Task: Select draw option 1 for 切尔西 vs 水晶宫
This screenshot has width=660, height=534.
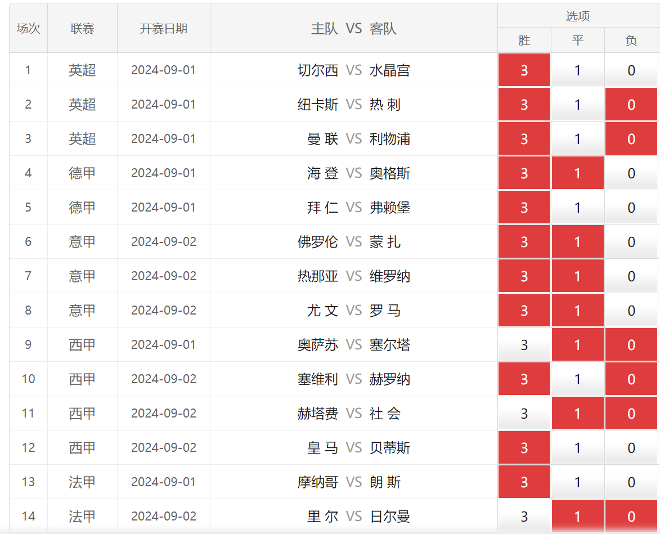Action: [x=577, y=70]
